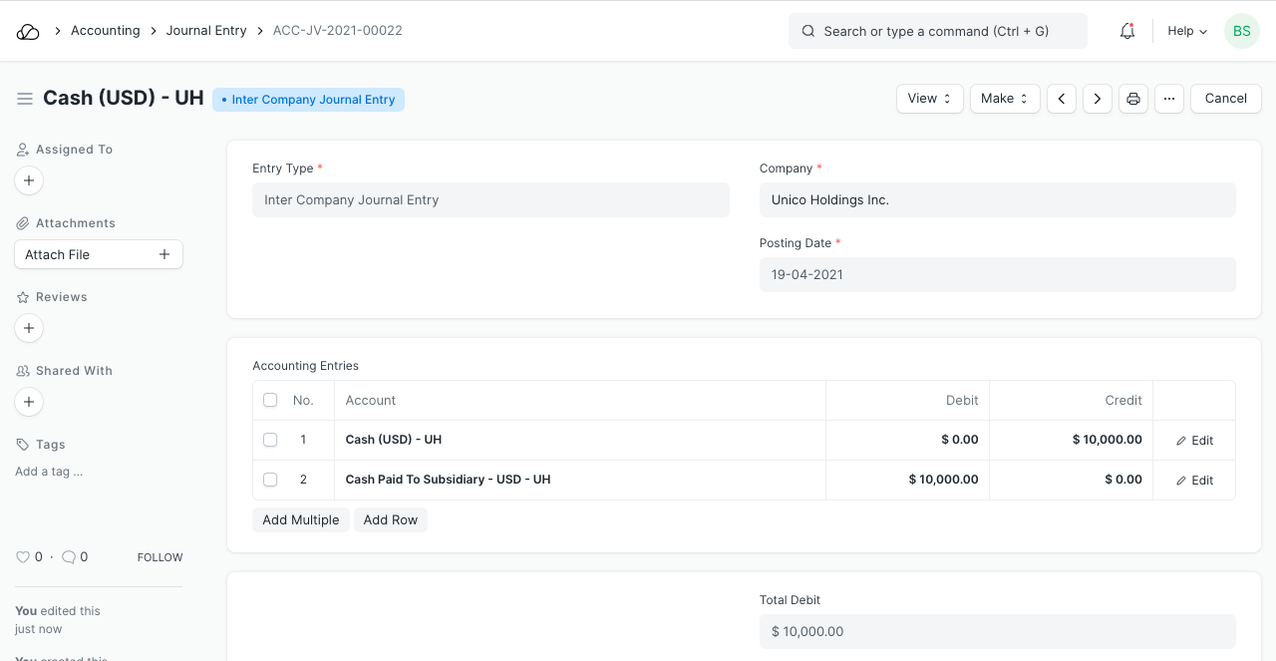Viewport: 1276px width, 661px height.
Task: Click the cloud home logo icon
Action: pos(28,31)
